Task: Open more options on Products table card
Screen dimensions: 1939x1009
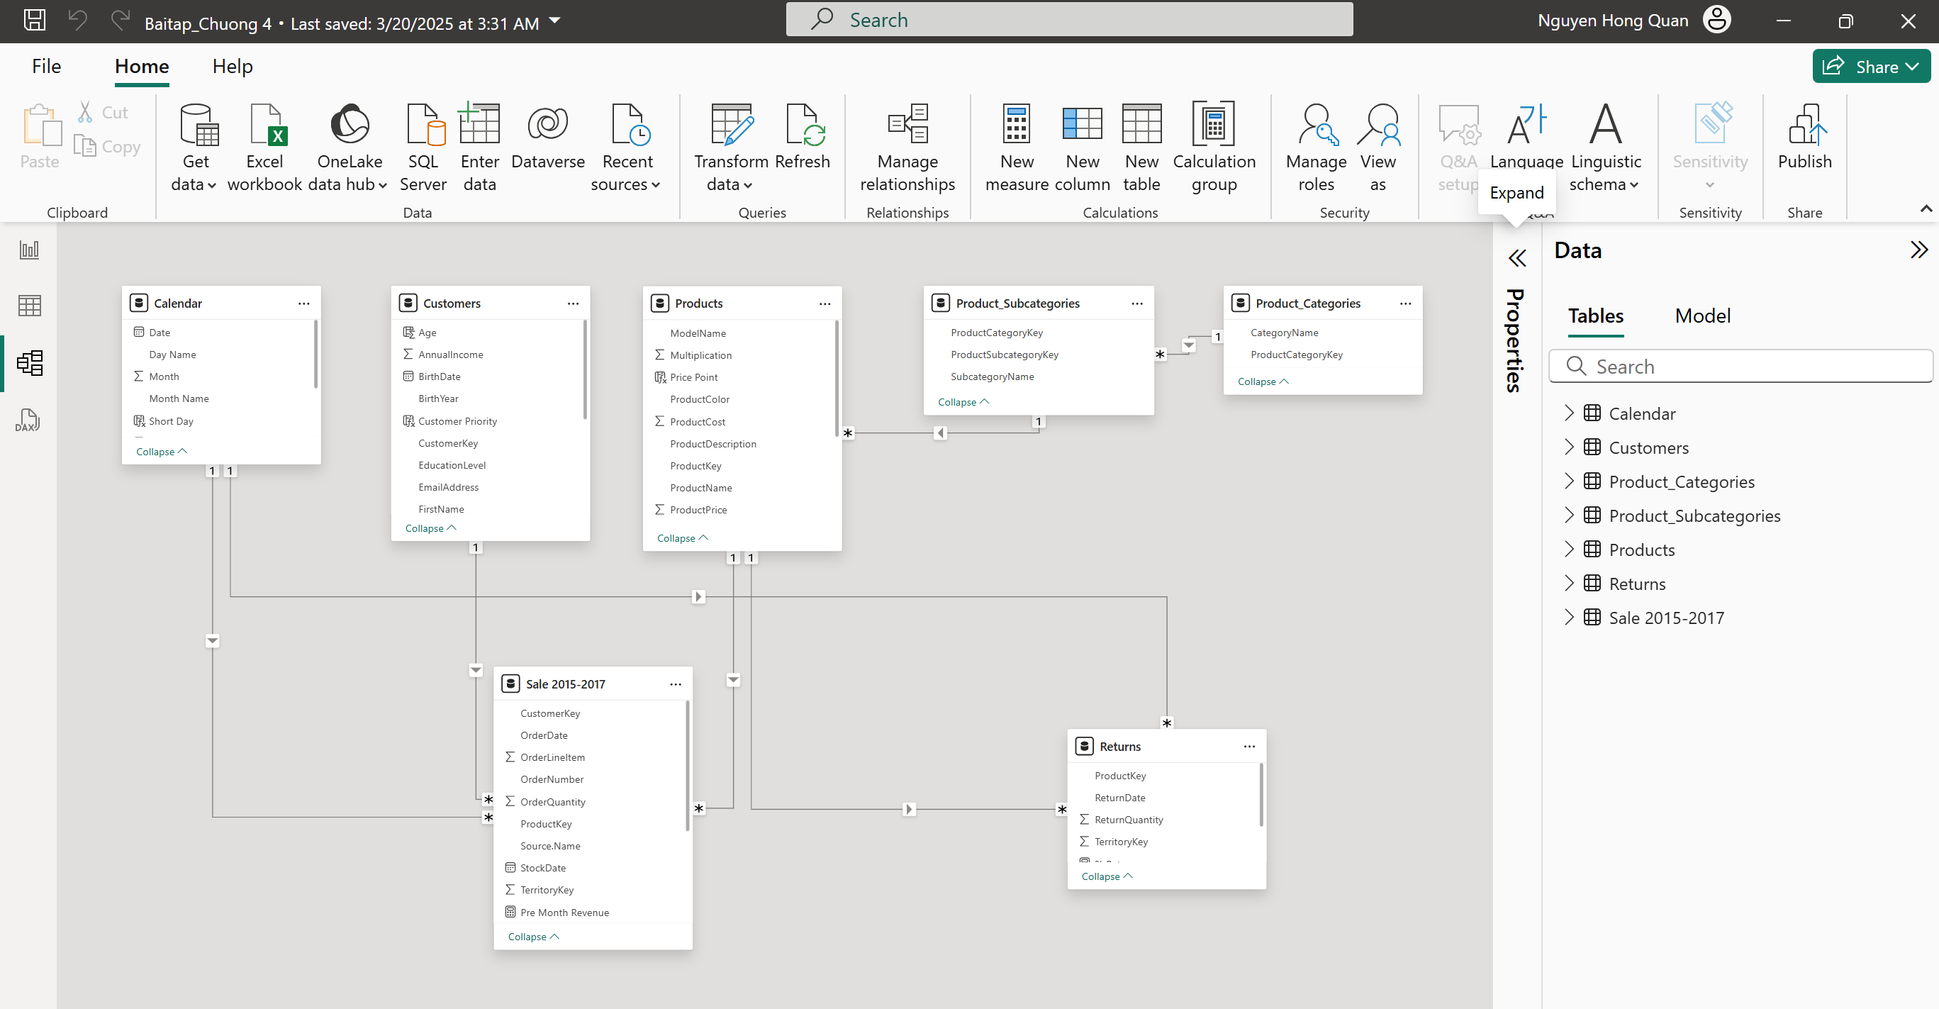Action: (x=825, y=303)
